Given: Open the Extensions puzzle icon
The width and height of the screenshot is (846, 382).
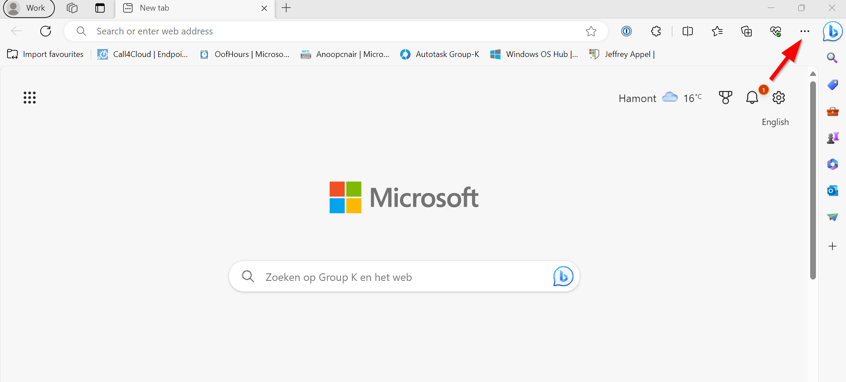Looking at the screenshot, I should (x=656, y=31).
